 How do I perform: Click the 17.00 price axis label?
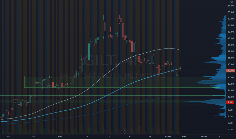coord(231,51)
